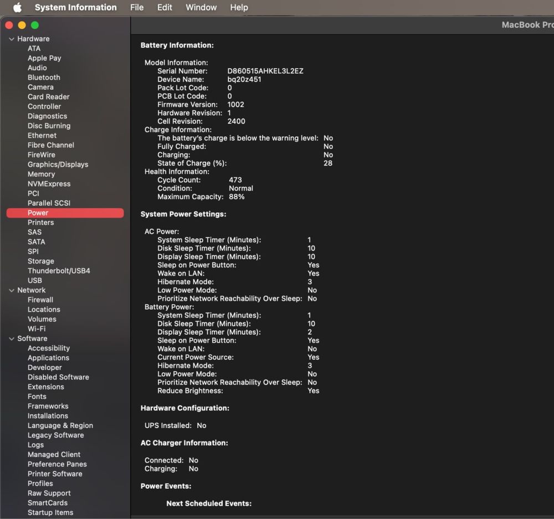Select Preference Panes in the sidebar
This screenshot has width=554, height=519.
click(57, 464)
